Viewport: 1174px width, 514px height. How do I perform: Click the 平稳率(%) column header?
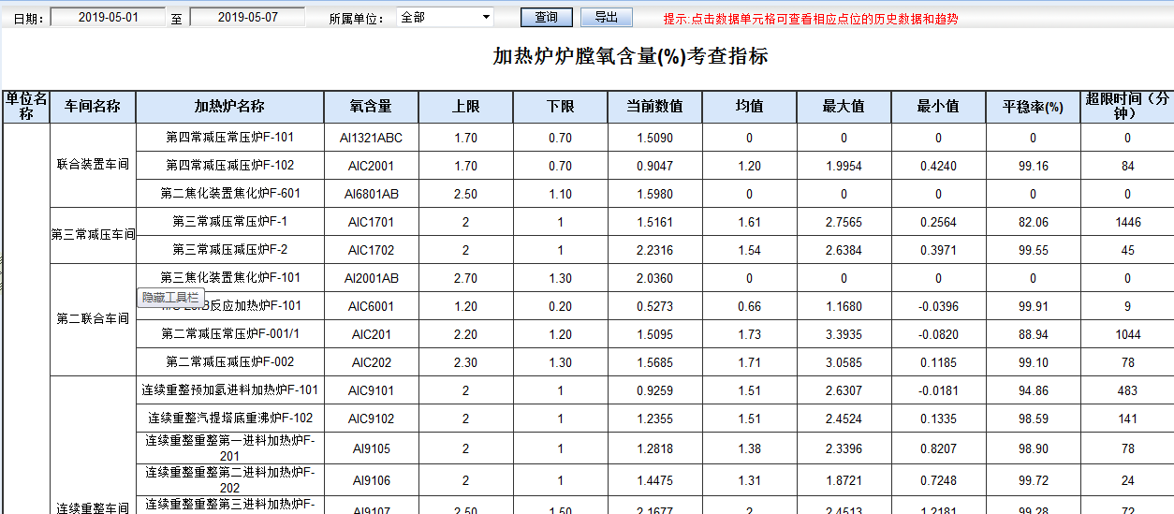(x=1033, y=107)
